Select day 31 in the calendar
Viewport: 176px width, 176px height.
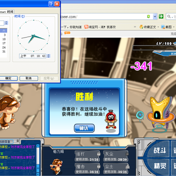[4, 51]
